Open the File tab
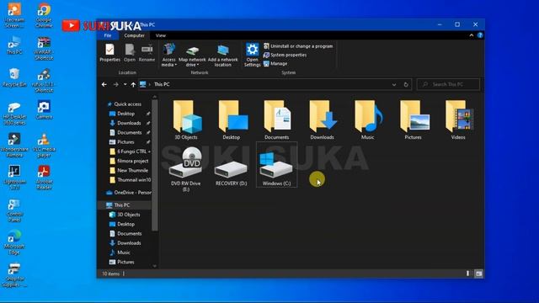The height and width of the screenshot is (303, 539). [108, 35]
